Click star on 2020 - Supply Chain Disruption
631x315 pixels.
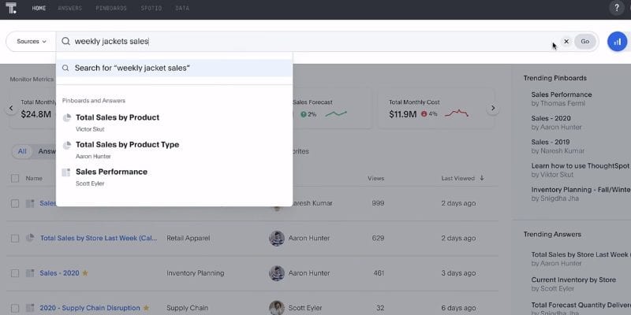pyautogui.click(x=146, y=308)
